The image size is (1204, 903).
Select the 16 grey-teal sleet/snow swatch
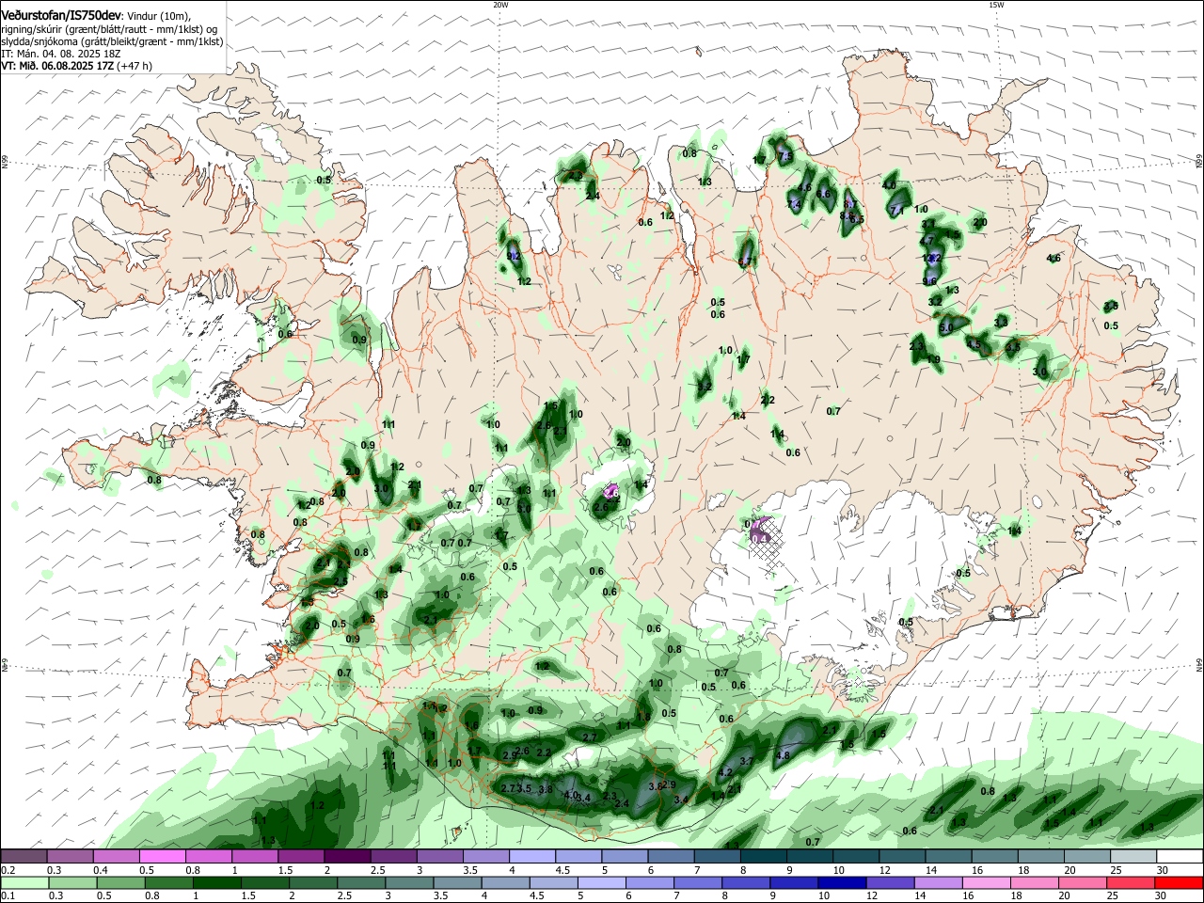[x=995, y=857]
